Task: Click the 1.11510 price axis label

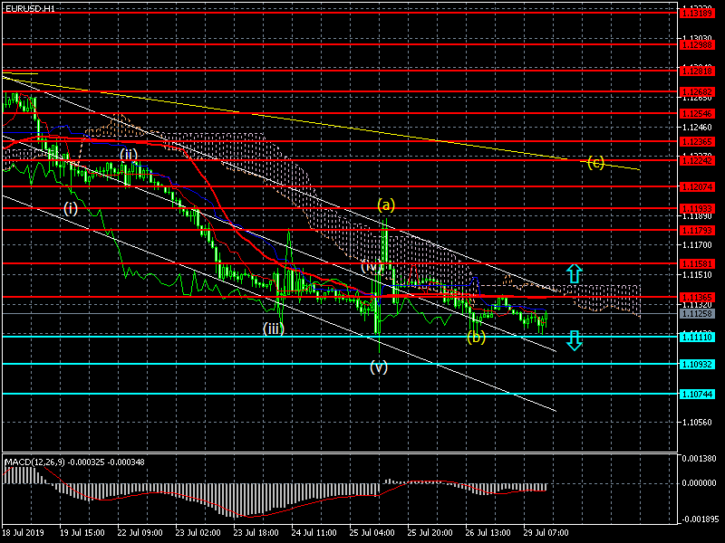Action: click(697, 275)
